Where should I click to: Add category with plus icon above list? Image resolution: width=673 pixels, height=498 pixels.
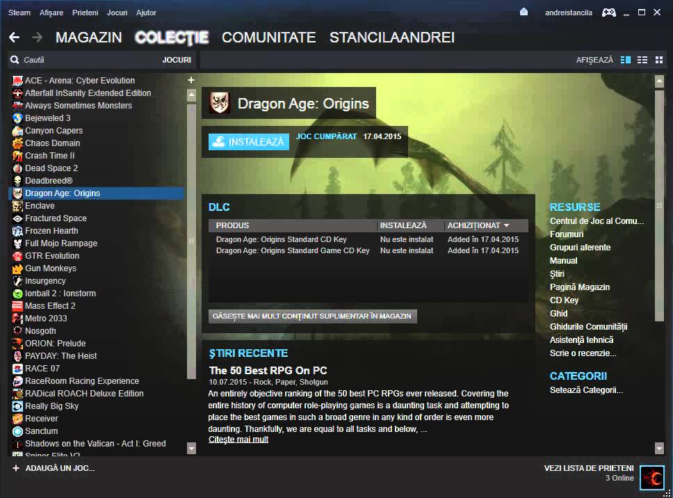pos(191,80)
